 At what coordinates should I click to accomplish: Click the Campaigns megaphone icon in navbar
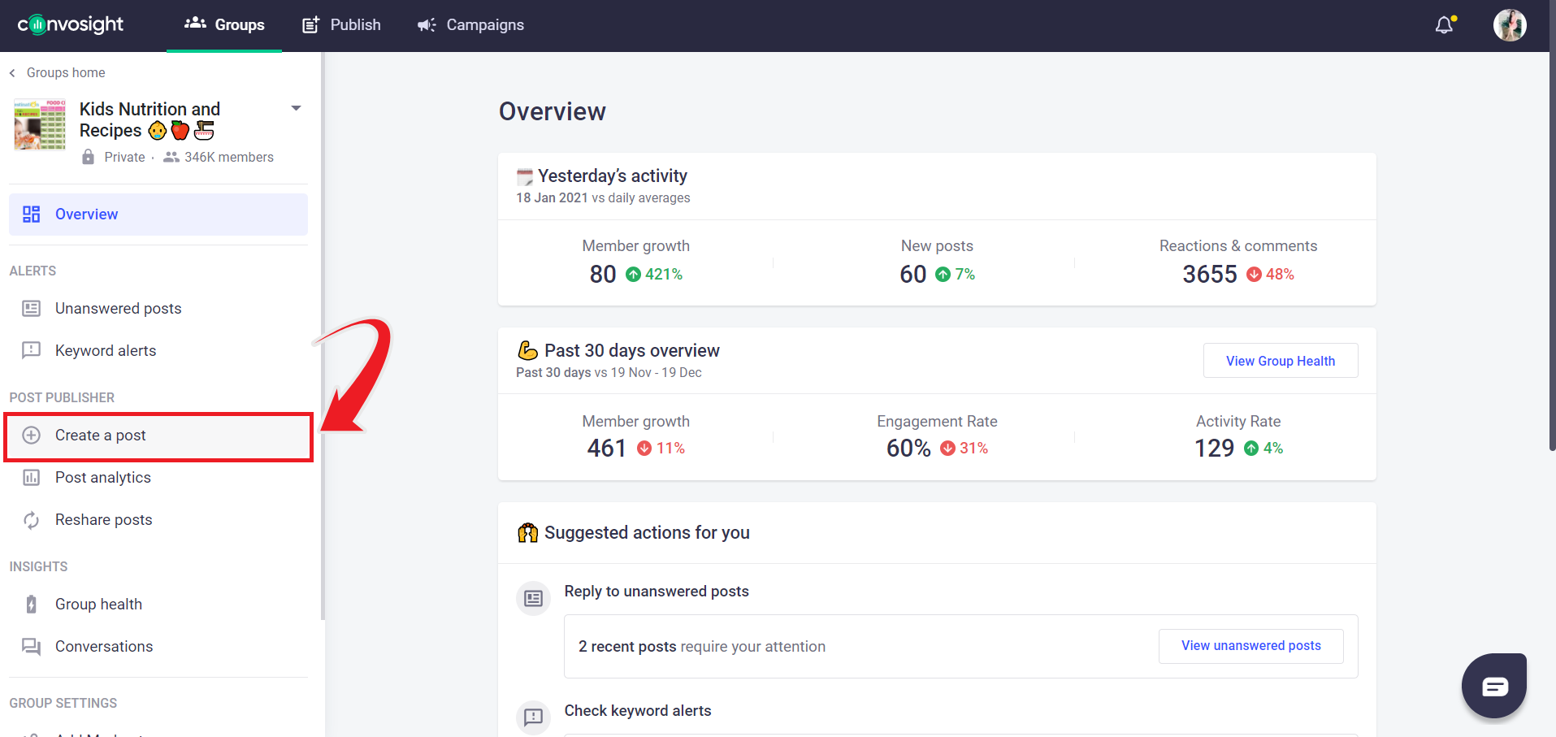(427, 25)
